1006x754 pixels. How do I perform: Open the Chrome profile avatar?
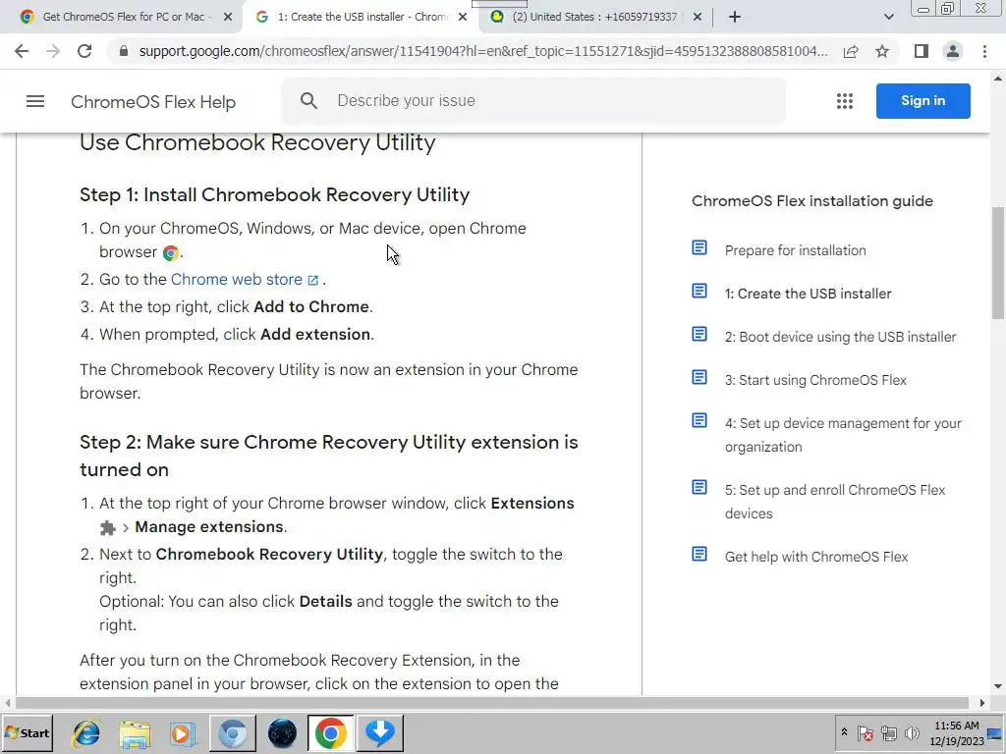point(953,51)
